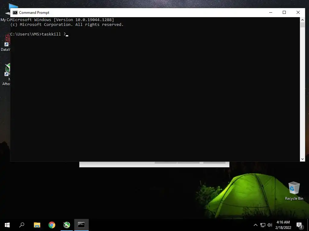
Task: Select the DataW desktop shortcut
Action: coord(5,43)
